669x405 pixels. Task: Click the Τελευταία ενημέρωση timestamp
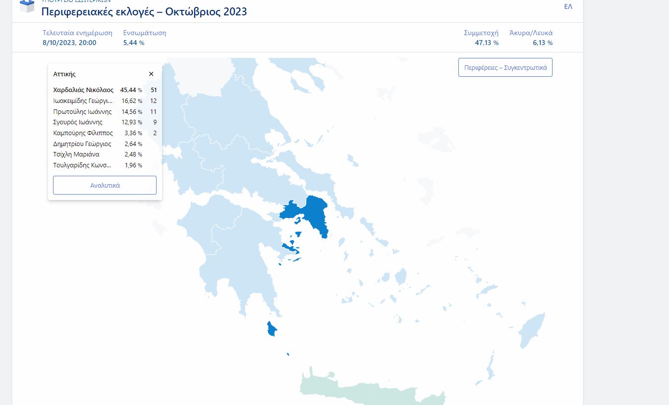(69, 43)
